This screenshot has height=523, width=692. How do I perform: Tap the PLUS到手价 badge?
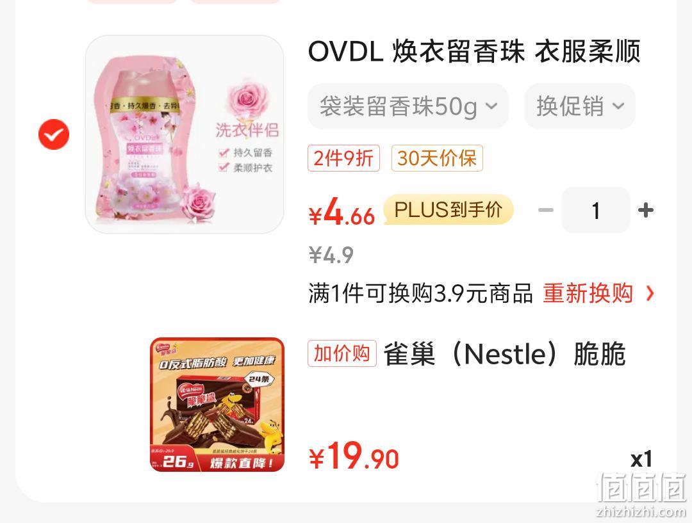[x=449, y=209]
